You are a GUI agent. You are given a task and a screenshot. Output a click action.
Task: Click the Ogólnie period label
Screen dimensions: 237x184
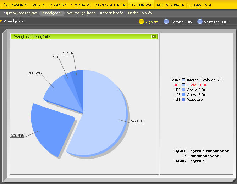tap(152, 22)
